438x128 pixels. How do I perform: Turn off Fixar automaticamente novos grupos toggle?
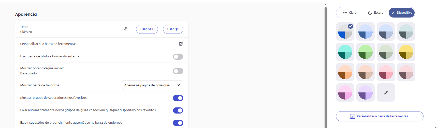(178, 110)
